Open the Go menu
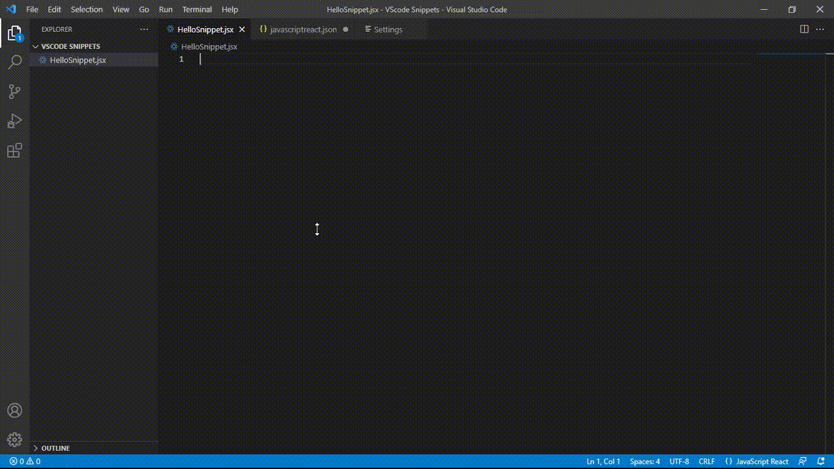The image size is (834, 469). point(144,10)
